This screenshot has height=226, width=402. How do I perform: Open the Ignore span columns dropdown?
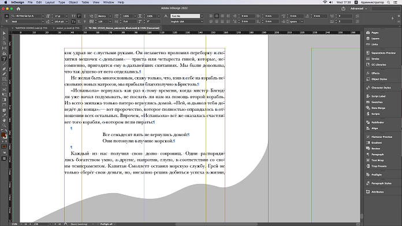pyautogui.click(x=302, y=21)
